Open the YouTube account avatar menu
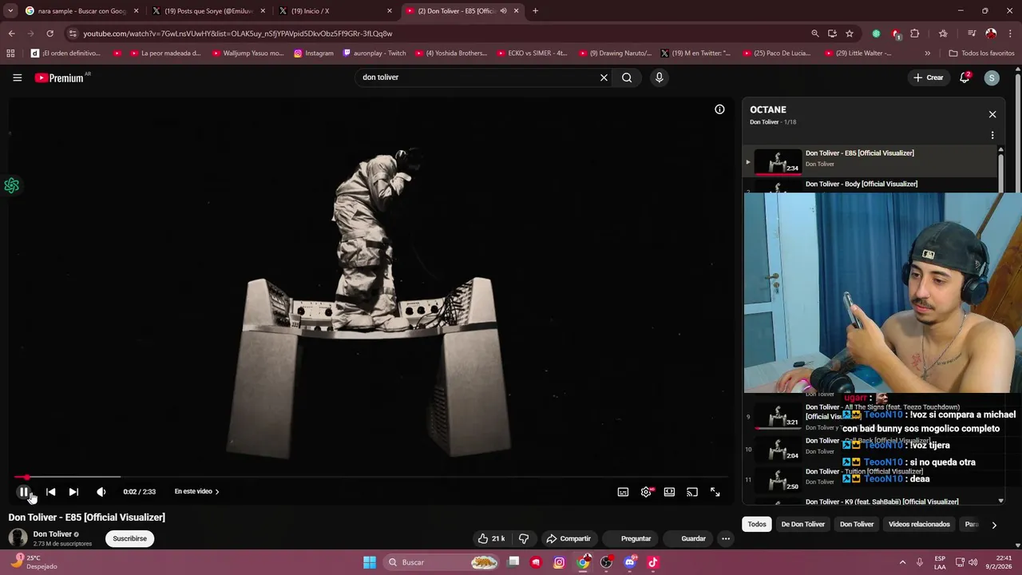This screenshot has width=1022, height=575. pyautogui.click(x=992, y=77)
